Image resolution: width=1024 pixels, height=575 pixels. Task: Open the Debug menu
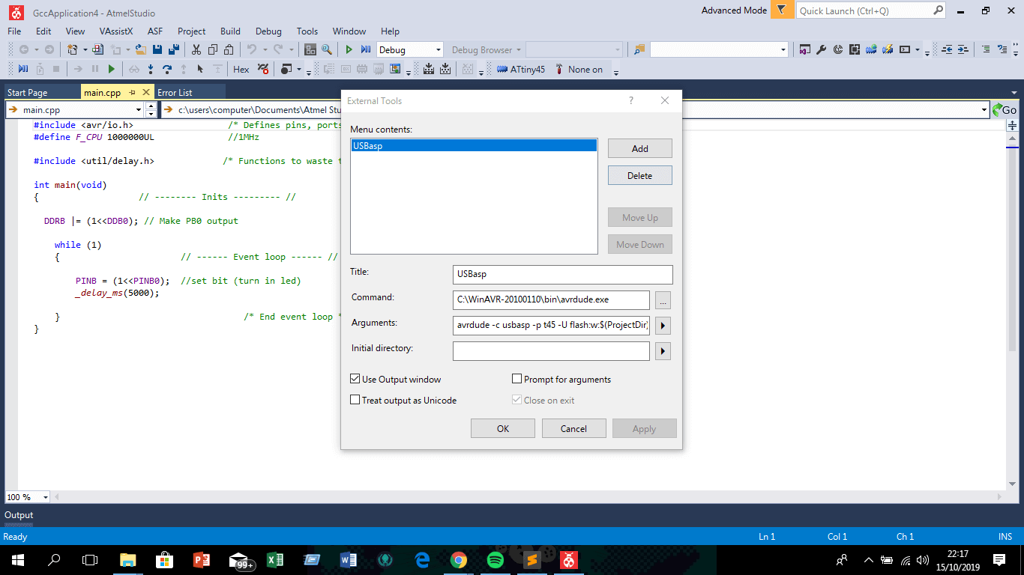click(268, 31)
